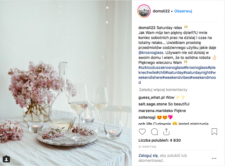This screenshot has width=225, height=166.
Task: Open the #szklozduszakrosnoglass hashtag
Action: (x=161, y=68)
